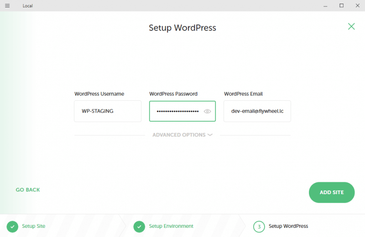The image size is (365, 237).
Task: Click the WordPress Password label
Action: pyautogui.click(x=173, y=94)
